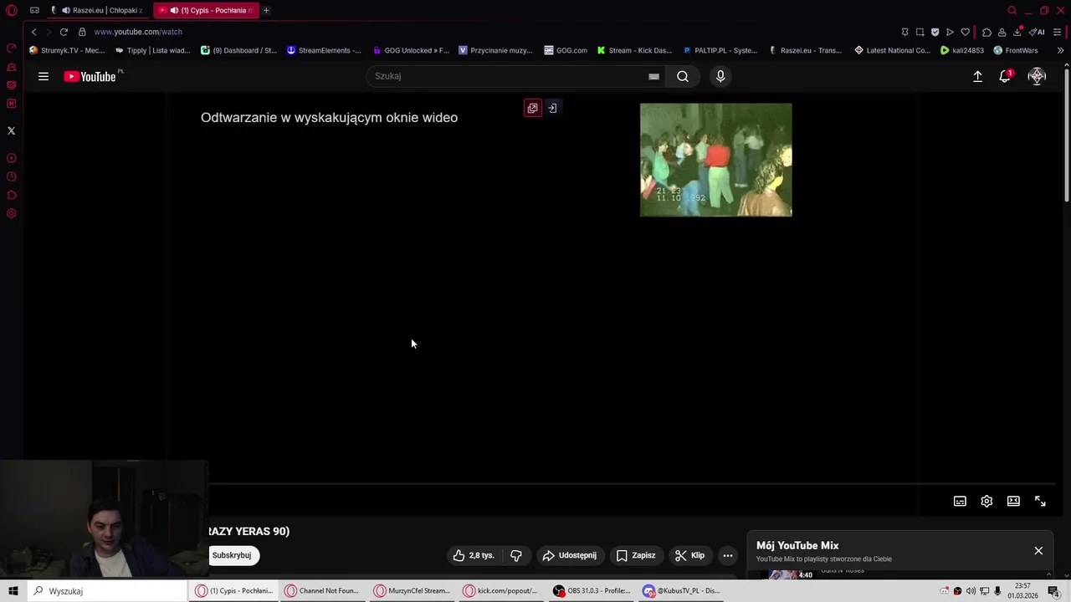Take a snapshot with the capture icon

(x=920, y=32)
